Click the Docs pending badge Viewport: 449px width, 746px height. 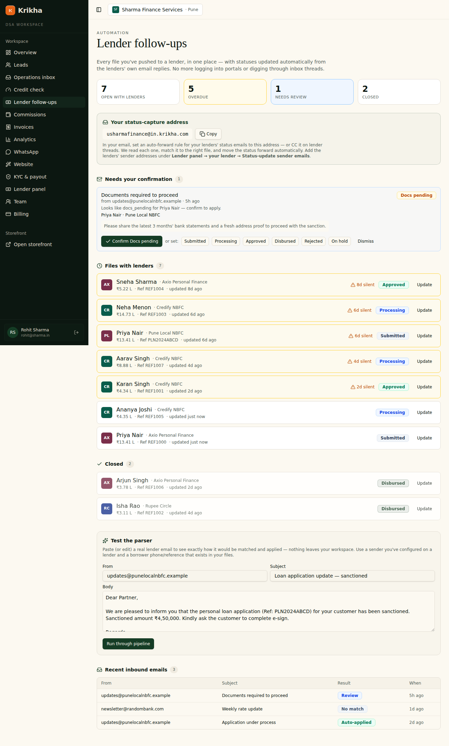(x=417, y=195)
